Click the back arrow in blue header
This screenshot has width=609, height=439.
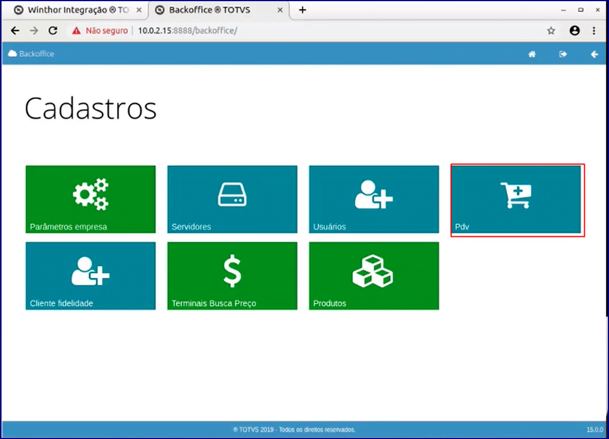pyautogui.click(x=594, y=54)
